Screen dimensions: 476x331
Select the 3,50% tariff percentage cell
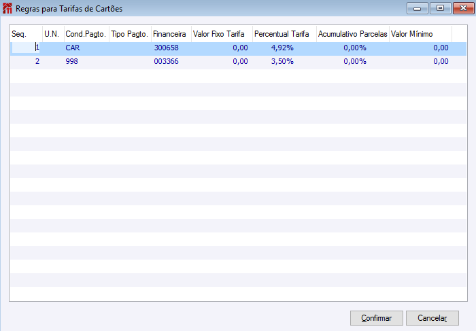tap(284, 62)
